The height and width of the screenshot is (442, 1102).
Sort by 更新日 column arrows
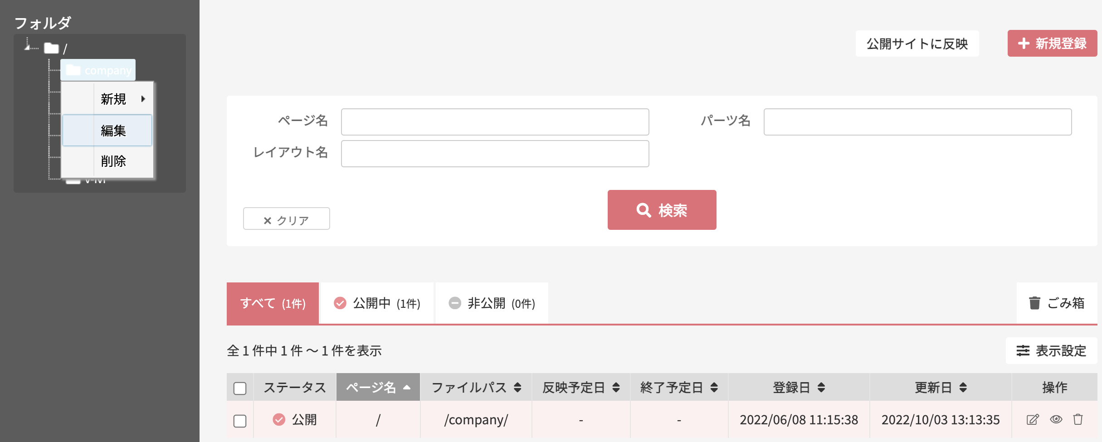(963, 387)
